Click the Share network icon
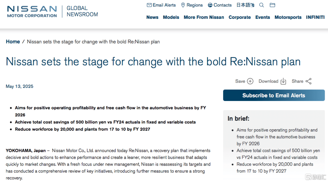Image resolution: width=328 pixels, height=182 pixels. (x=309, y=81)
